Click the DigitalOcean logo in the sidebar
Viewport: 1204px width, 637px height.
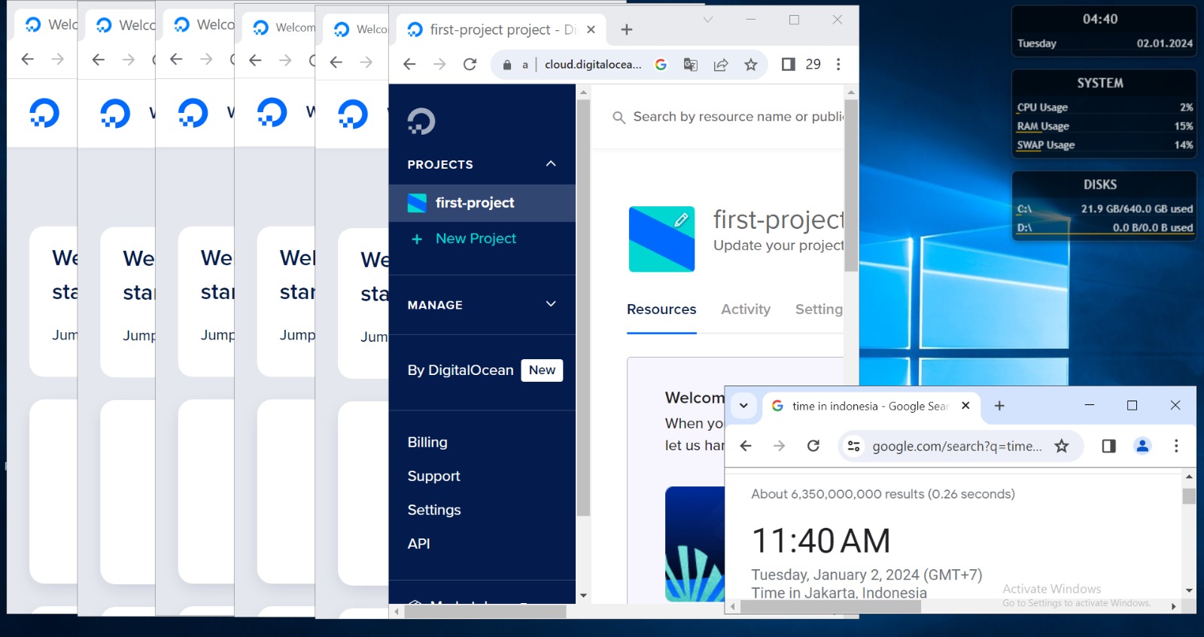421,121
